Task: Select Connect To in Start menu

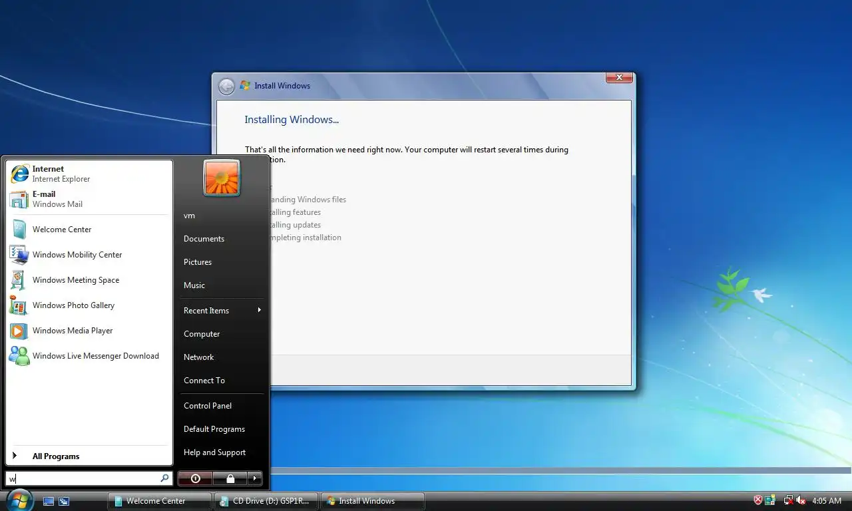Action: (x=221, y=381)
